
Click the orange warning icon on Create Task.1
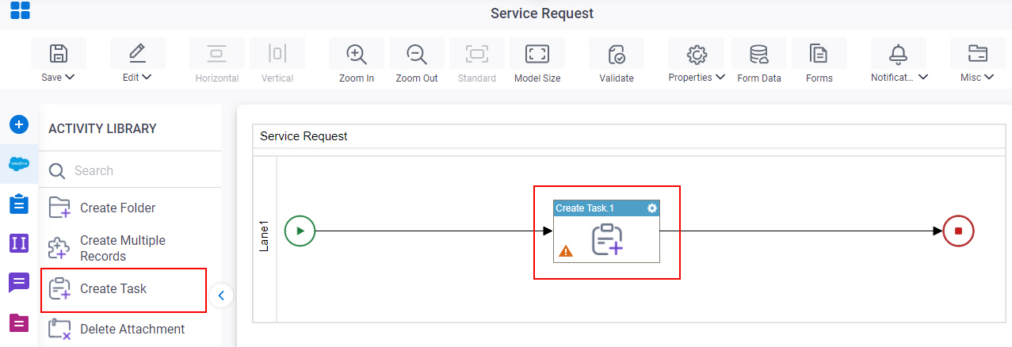click(x=566, y=251)
